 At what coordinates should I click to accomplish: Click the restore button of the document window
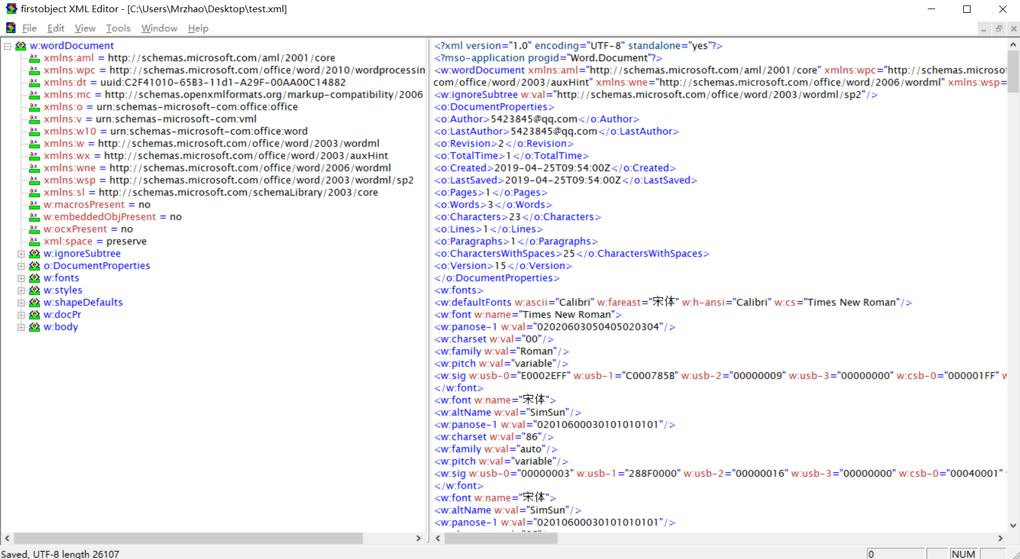click(x=999, y=28)
